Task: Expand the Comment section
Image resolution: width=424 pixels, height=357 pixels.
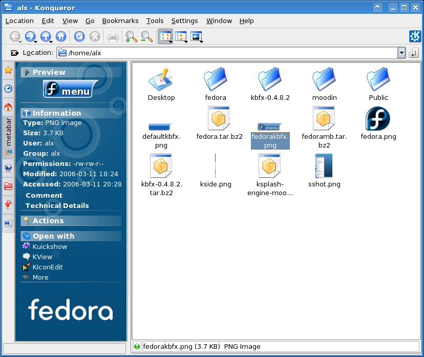Action: (44, 195)
